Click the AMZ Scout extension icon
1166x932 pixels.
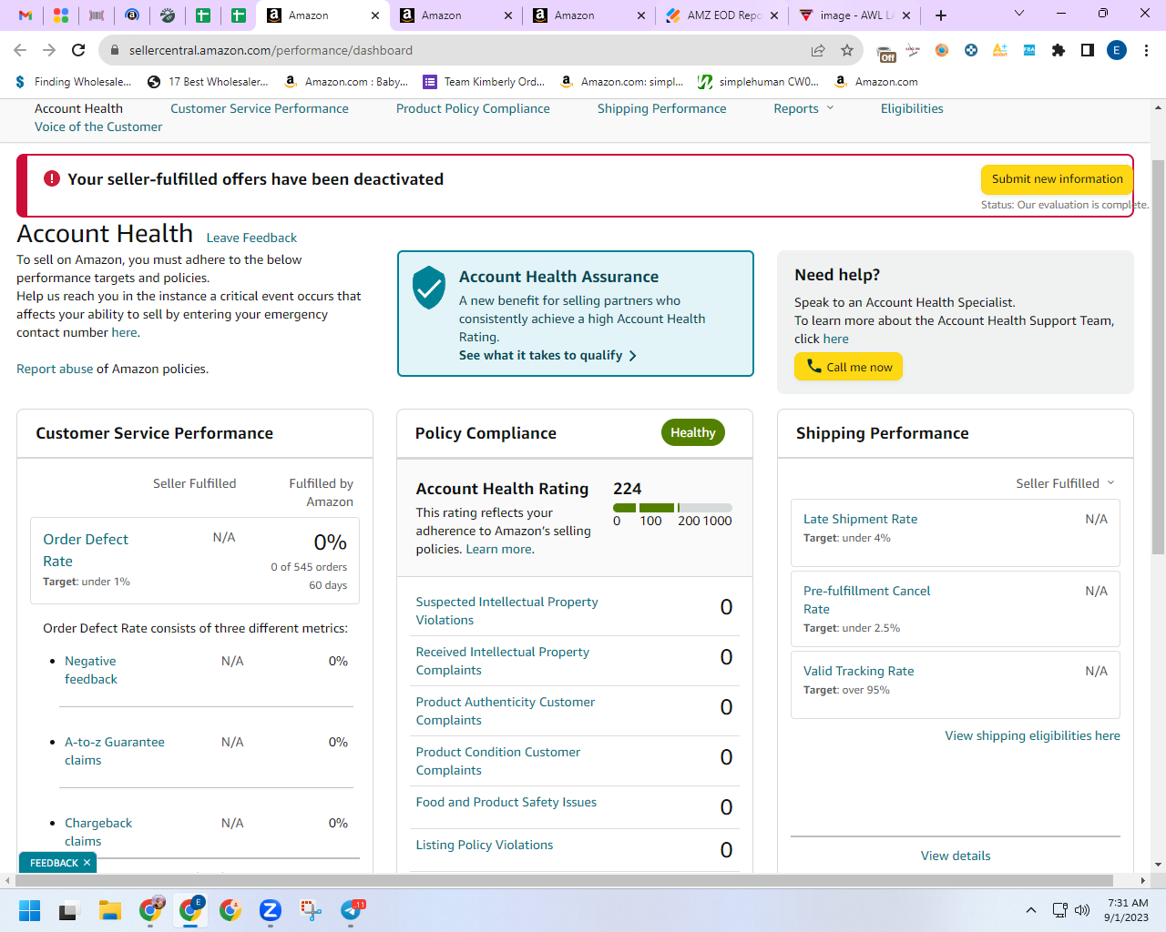click(1000, 50)
